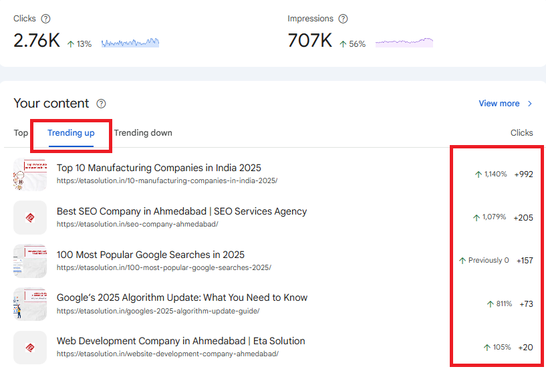Click the +20 clicks value
Screen dimensions: 546x375
click(525, 348)
